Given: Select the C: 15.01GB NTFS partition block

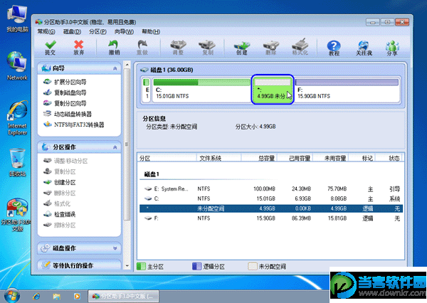Looking at the screenshot, I should click(x=201, y=90).
